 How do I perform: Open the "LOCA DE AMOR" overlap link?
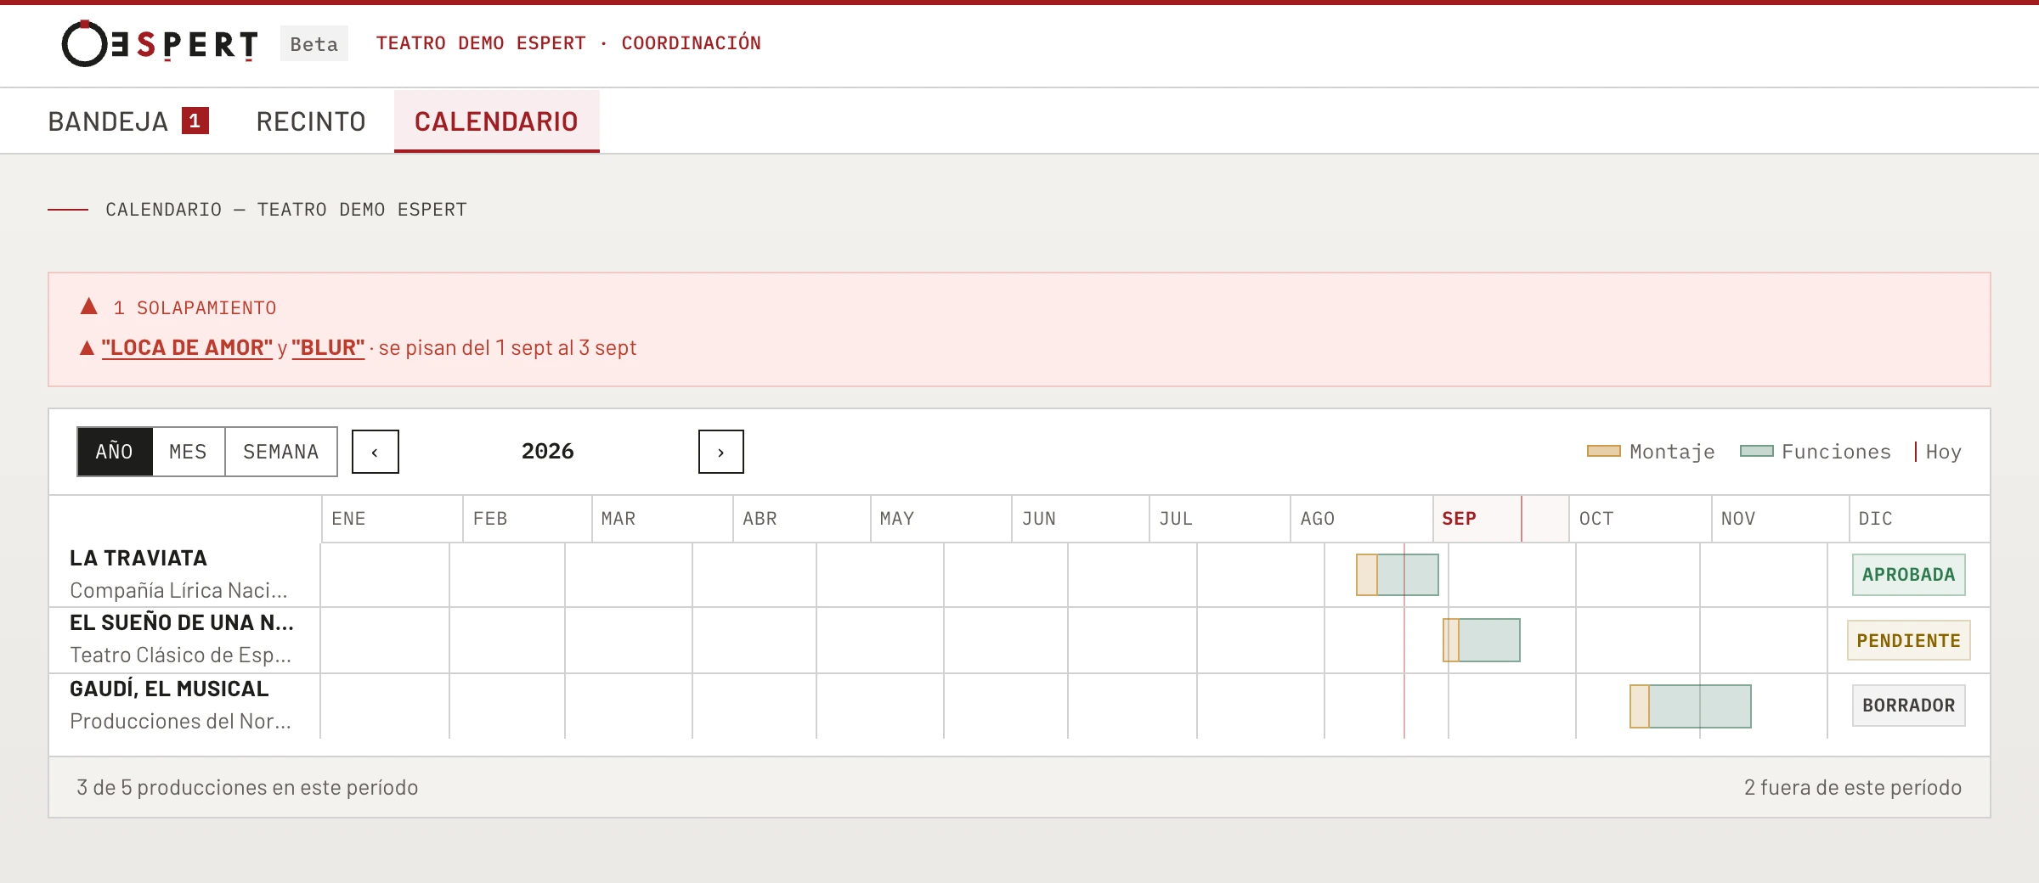(x=187, y=347)
